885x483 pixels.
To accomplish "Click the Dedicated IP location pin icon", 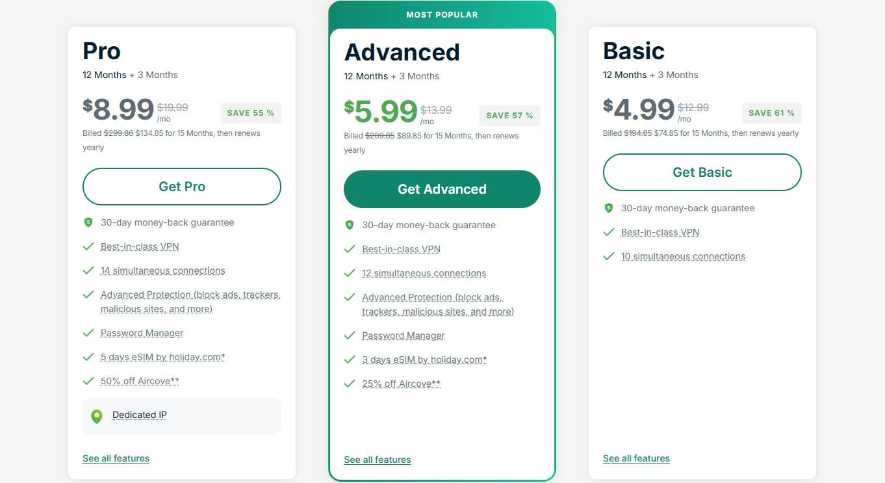I will (x=97, y=416).
